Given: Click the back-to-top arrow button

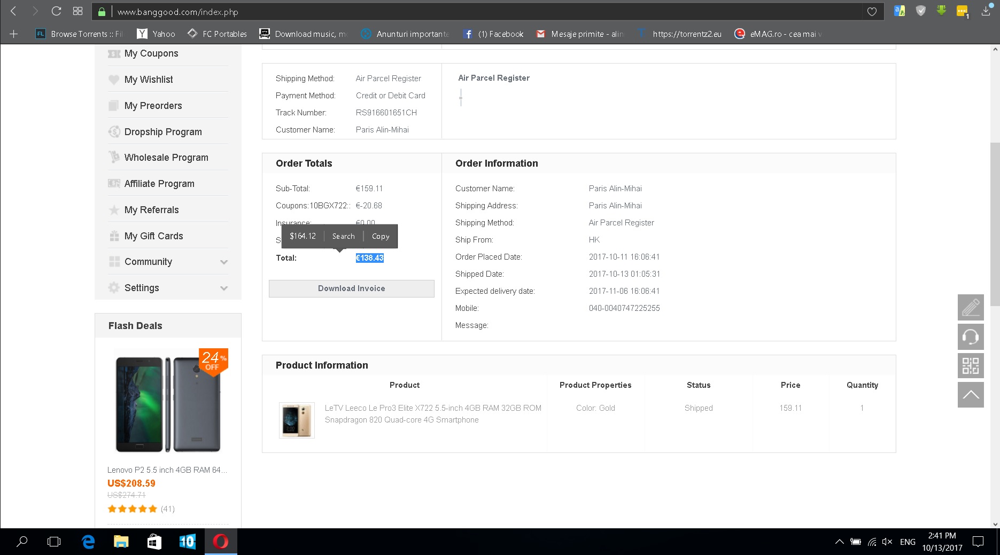Looking at the screenshot, I should pos(971,395).
